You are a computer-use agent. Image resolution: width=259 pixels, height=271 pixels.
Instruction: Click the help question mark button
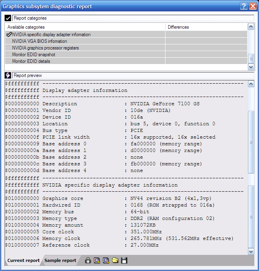[244, 6]
